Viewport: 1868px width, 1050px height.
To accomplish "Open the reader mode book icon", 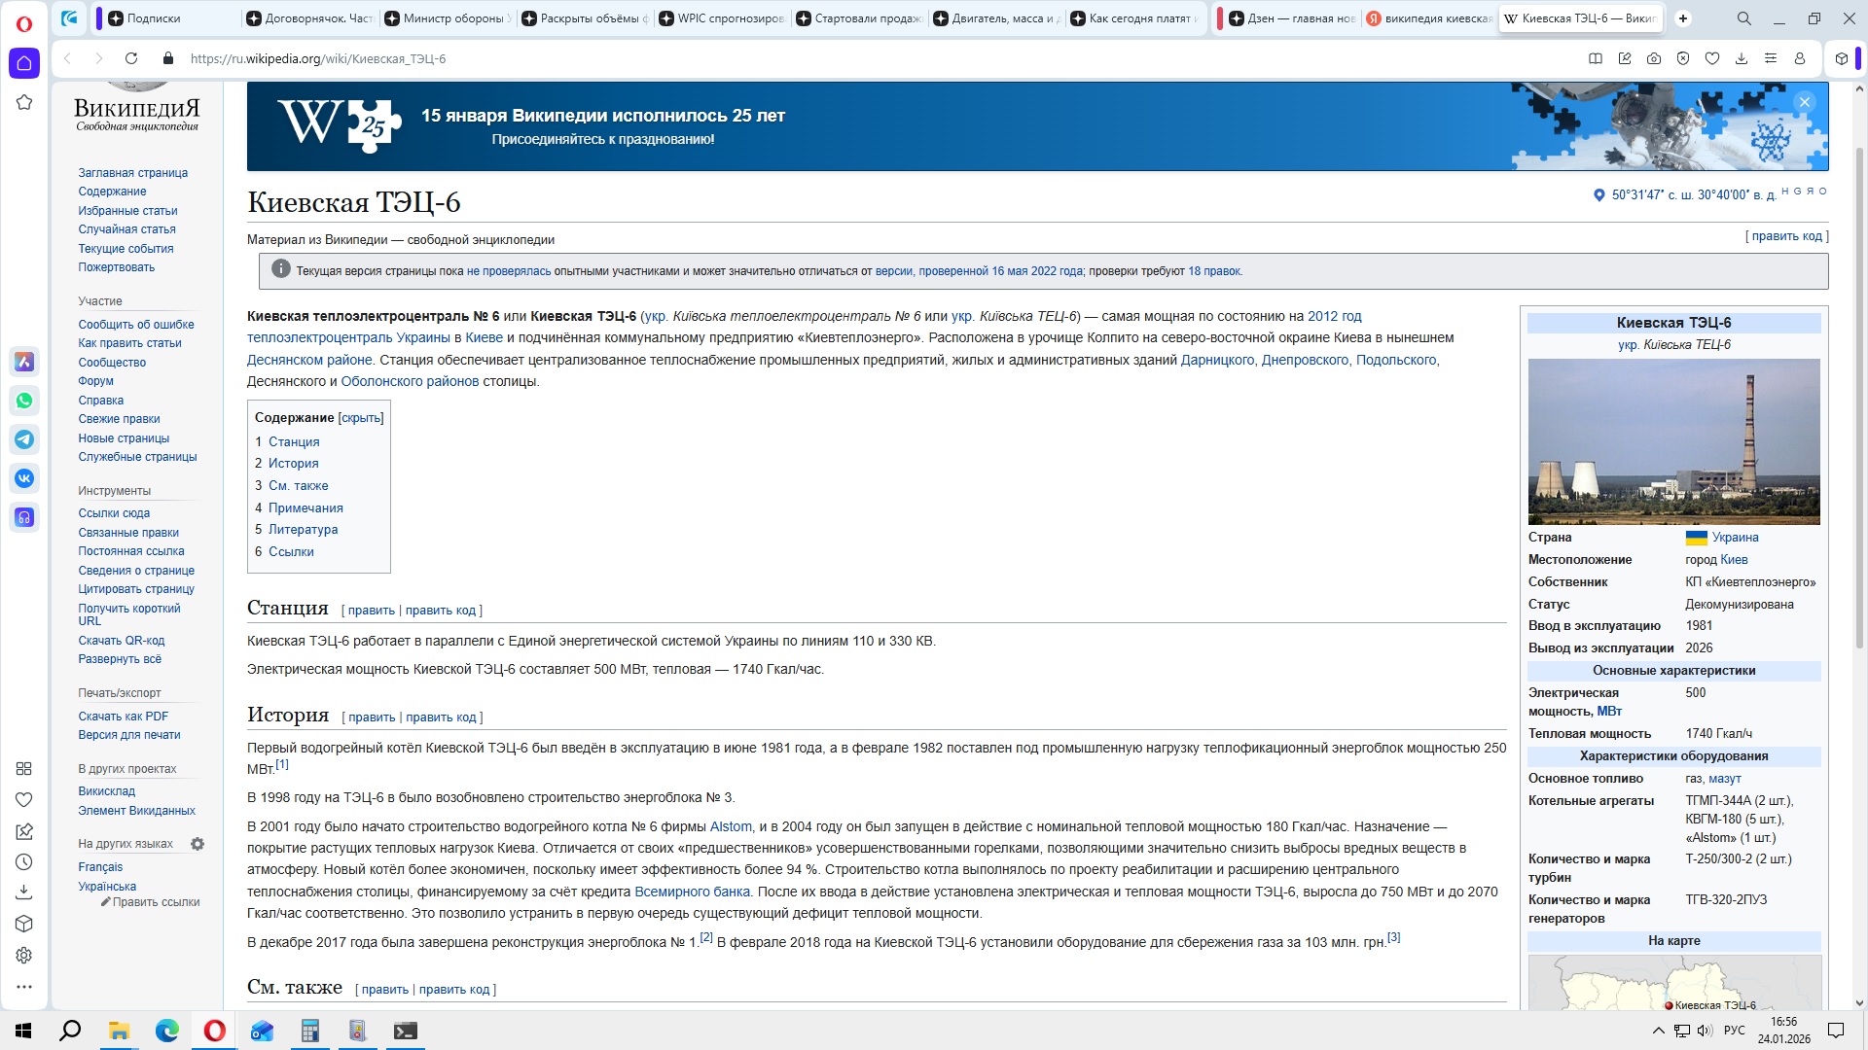I will 1596,58.
